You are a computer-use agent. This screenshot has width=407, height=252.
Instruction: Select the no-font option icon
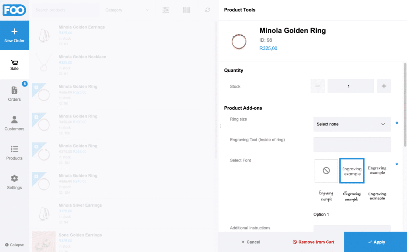[x=326, y=171]
